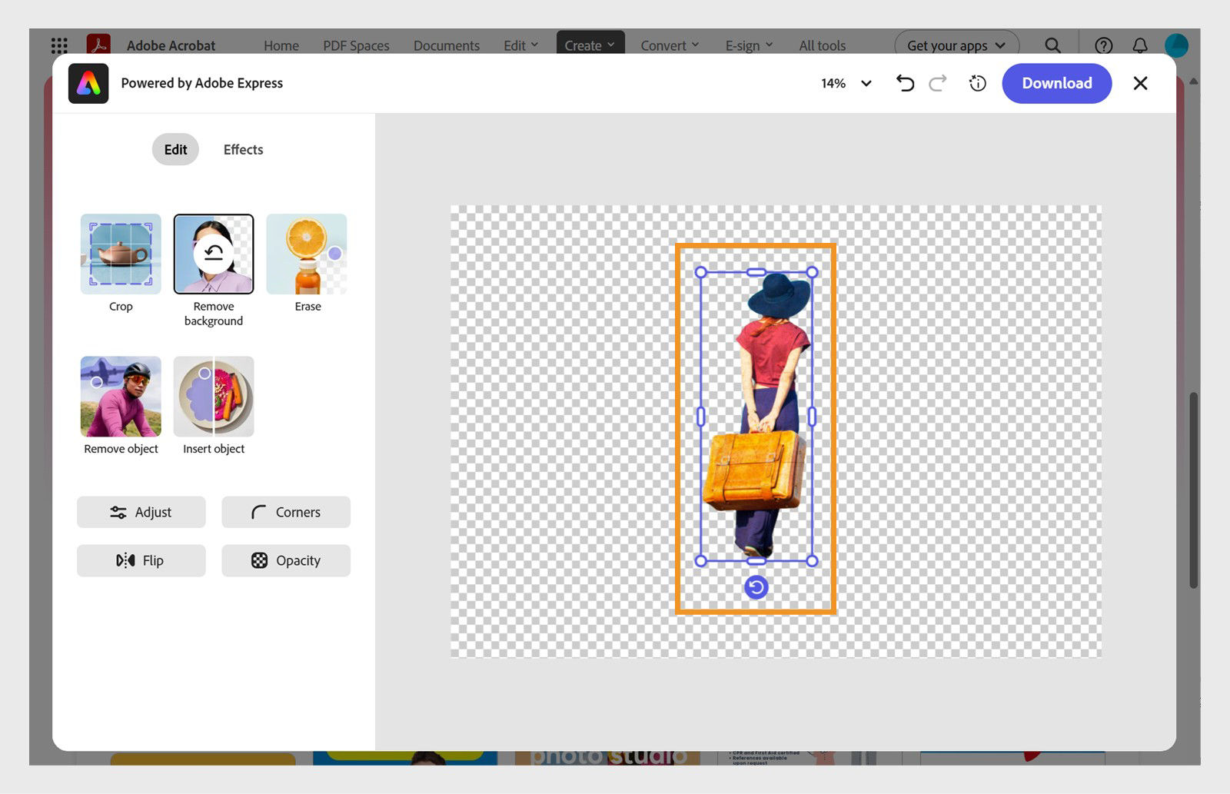Undo the last edit
1230x794 pixels.
coord(905,83)
